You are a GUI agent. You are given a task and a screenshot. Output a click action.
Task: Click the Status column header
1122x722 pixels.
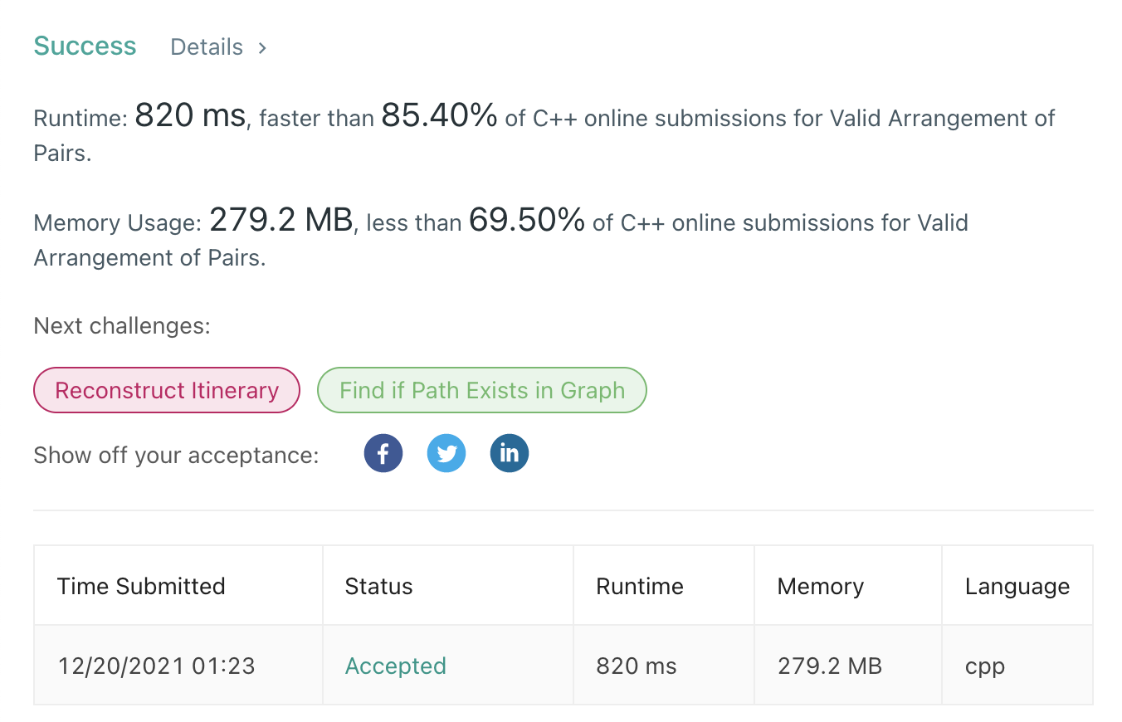[378, 586]
